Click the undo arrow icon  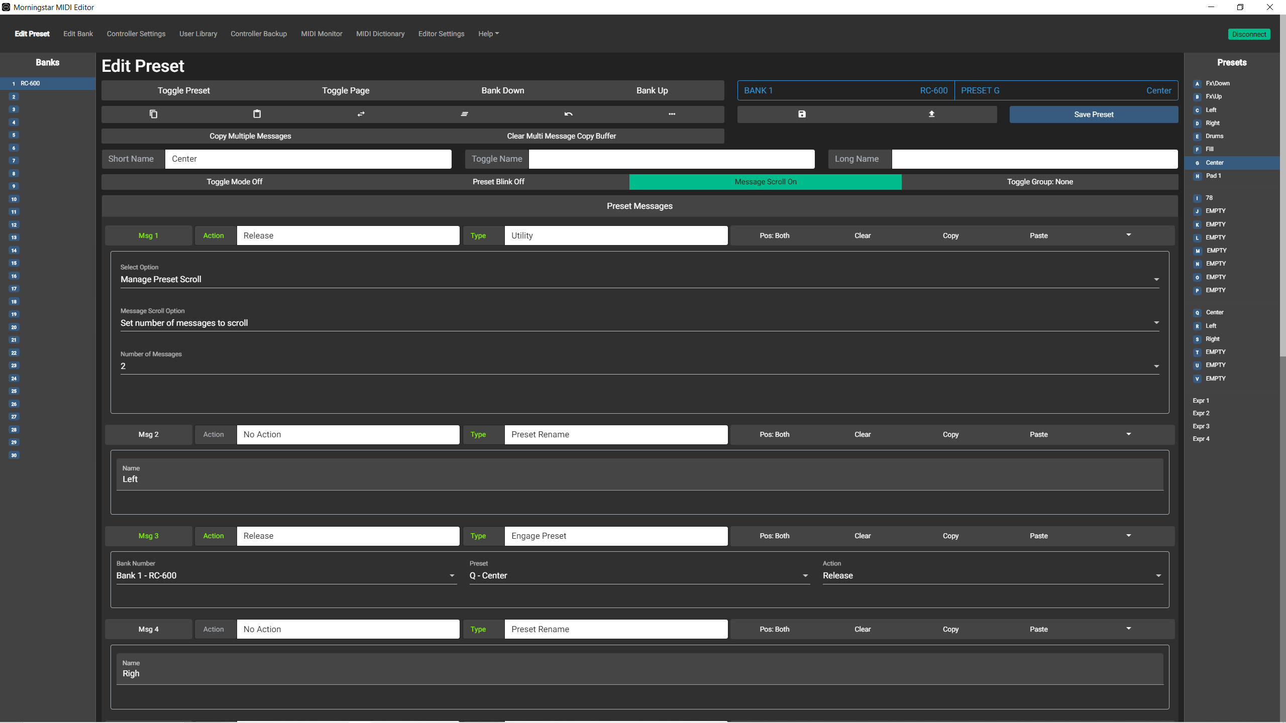click(x=568, y=114)
